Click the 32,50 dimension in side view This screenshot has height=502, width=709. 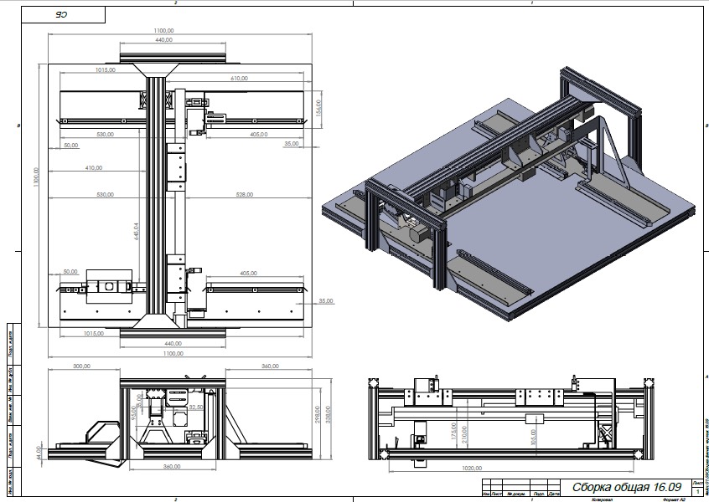(x=198, y=407)
